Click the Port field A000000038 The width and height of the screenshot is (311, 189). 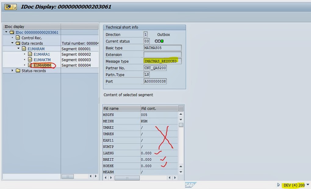155,81
